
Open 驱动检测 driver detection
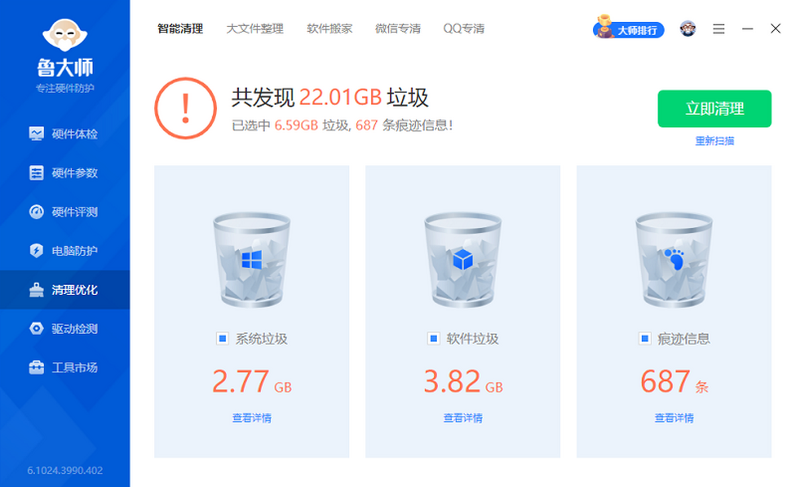click(x=64, y=328)
